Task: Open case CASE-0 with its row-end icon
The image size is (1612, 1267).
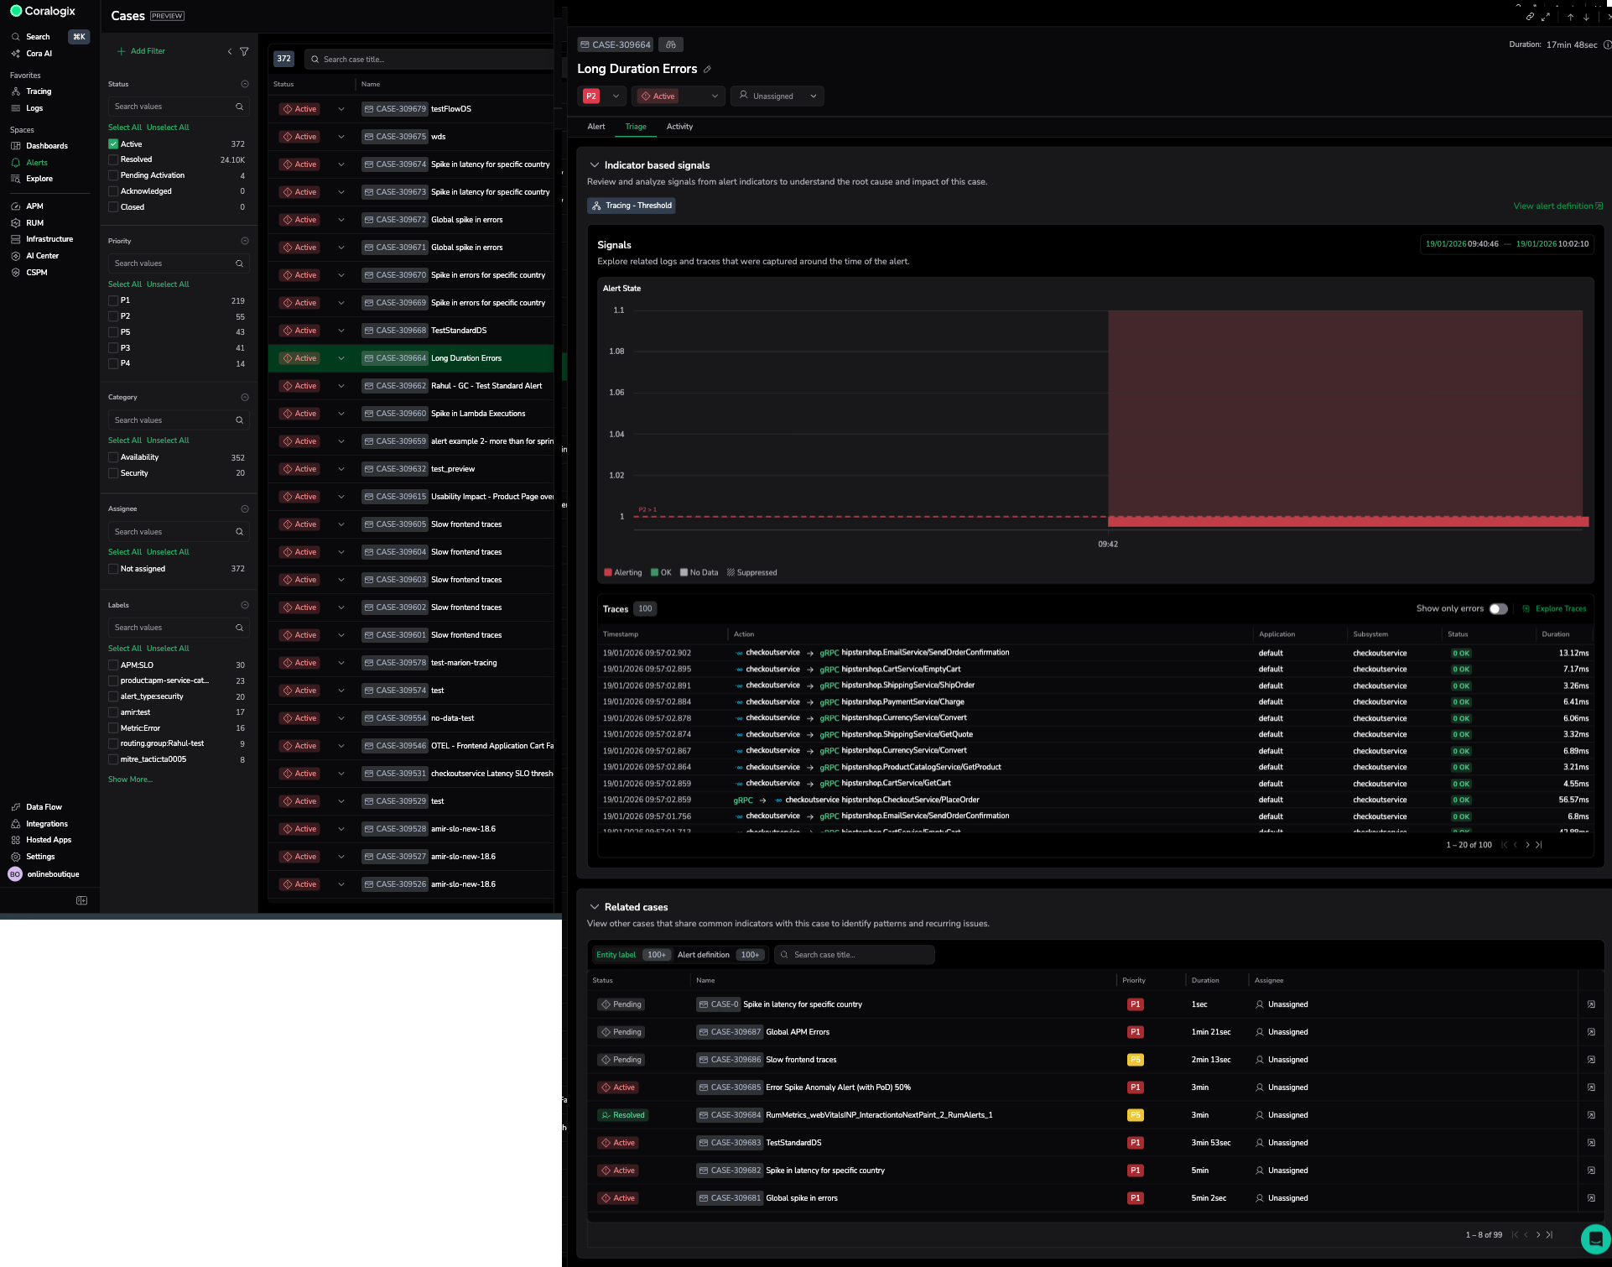Action: point(1591,1004)
